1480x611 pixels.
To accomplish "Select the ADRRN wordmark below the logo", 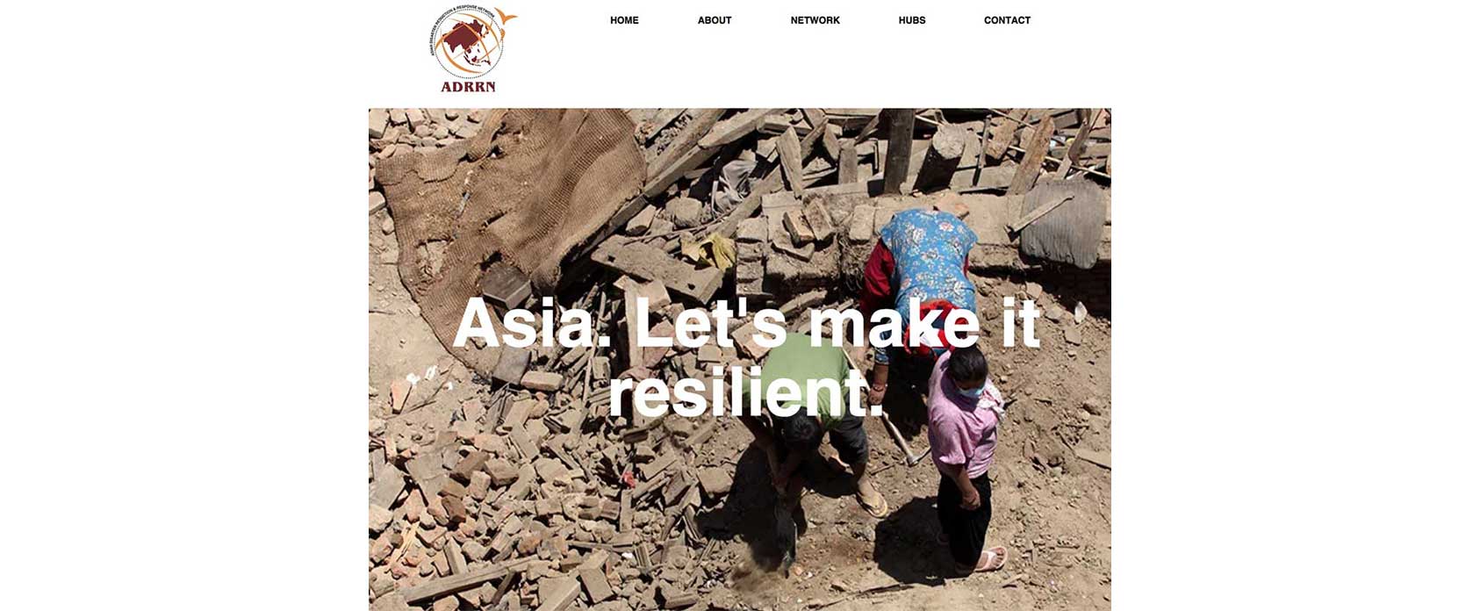I will 468,87.
